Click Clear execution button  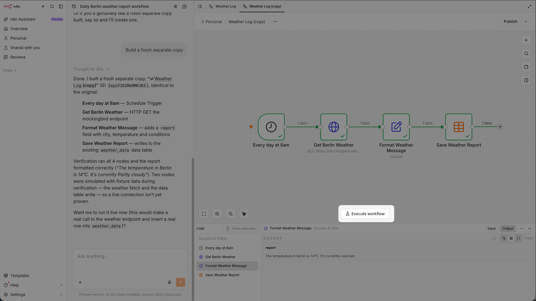pyautogui.click(x=241, y=229)
